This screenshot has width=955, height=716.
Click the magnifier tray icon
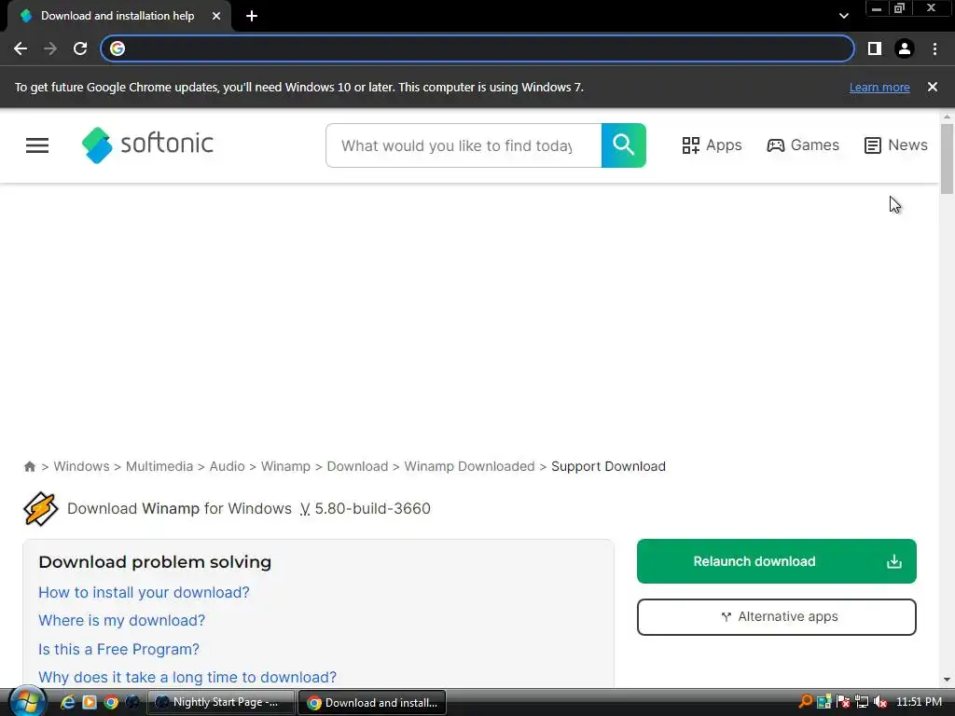point(805,701)
